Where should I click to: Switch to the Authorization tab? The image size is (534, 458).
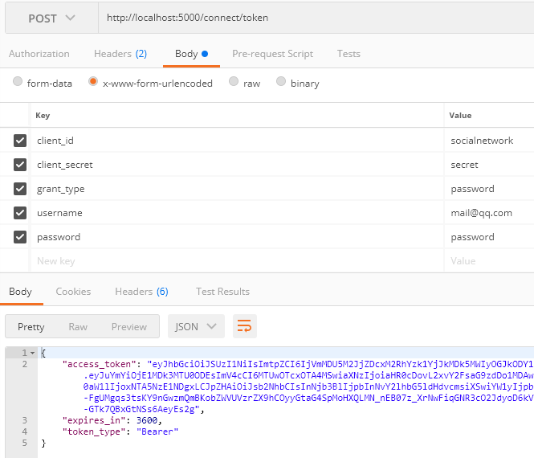[39, 54]
